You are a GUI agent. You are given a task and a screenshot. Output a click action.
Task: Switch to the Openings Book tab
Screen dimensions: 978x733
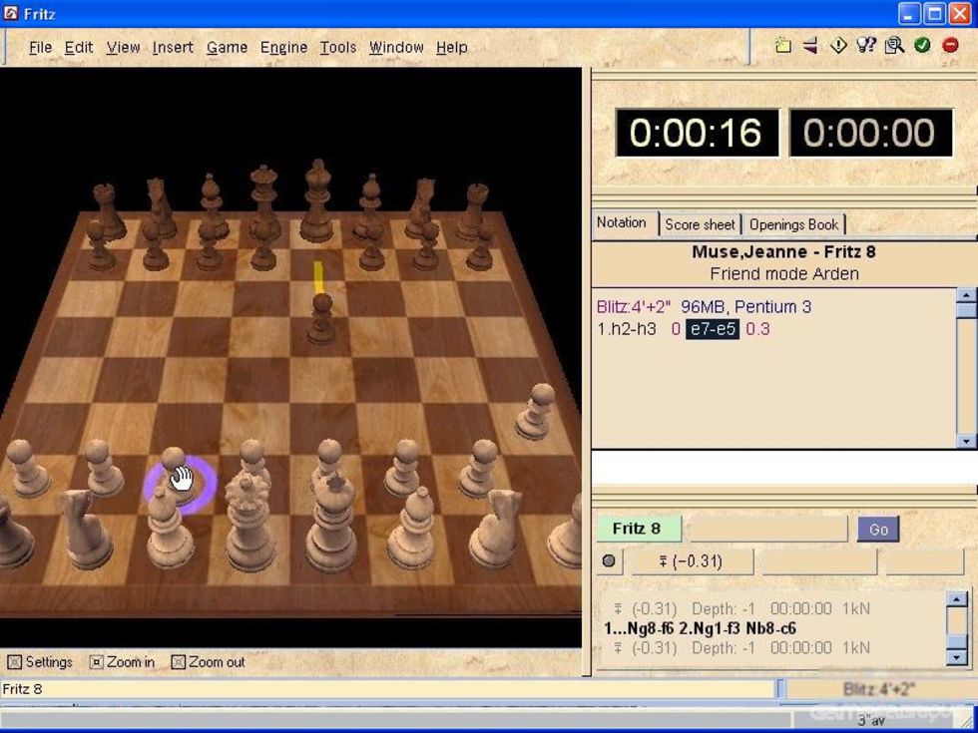tap(794, 224)
